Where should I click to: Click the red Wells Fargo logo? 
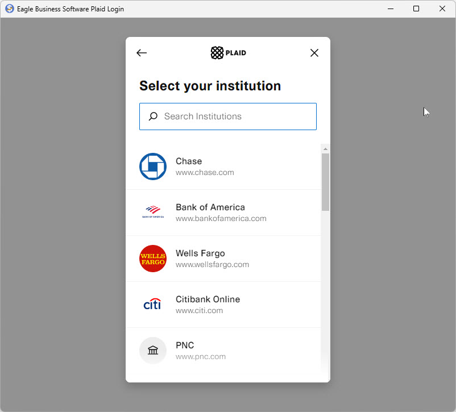point(153,259)
